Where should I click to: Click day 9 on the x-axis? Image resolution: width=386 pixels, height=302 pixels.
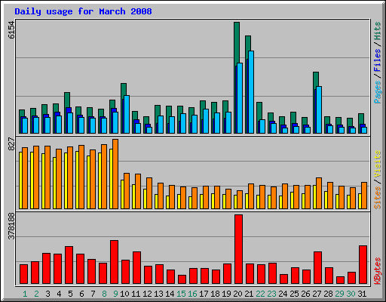pyautogui.click(x=115, y=294)
